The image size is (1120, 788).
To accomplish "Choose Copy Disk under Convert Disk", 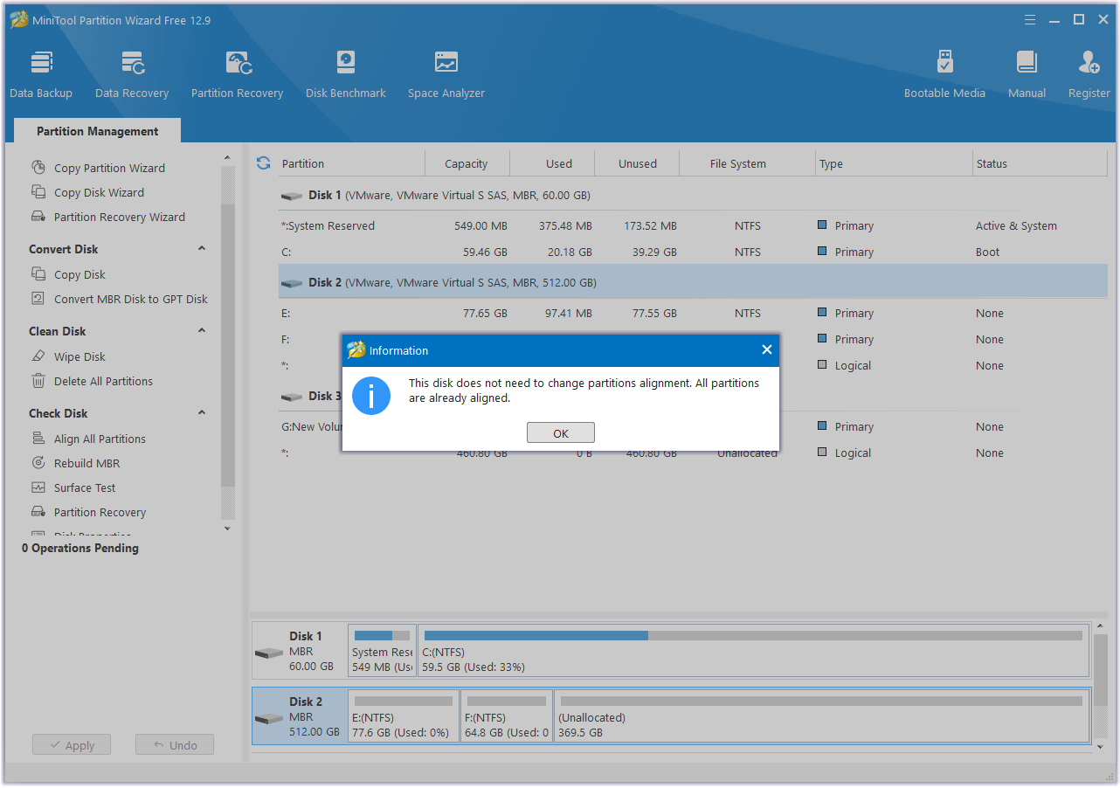I will (80, 274).
